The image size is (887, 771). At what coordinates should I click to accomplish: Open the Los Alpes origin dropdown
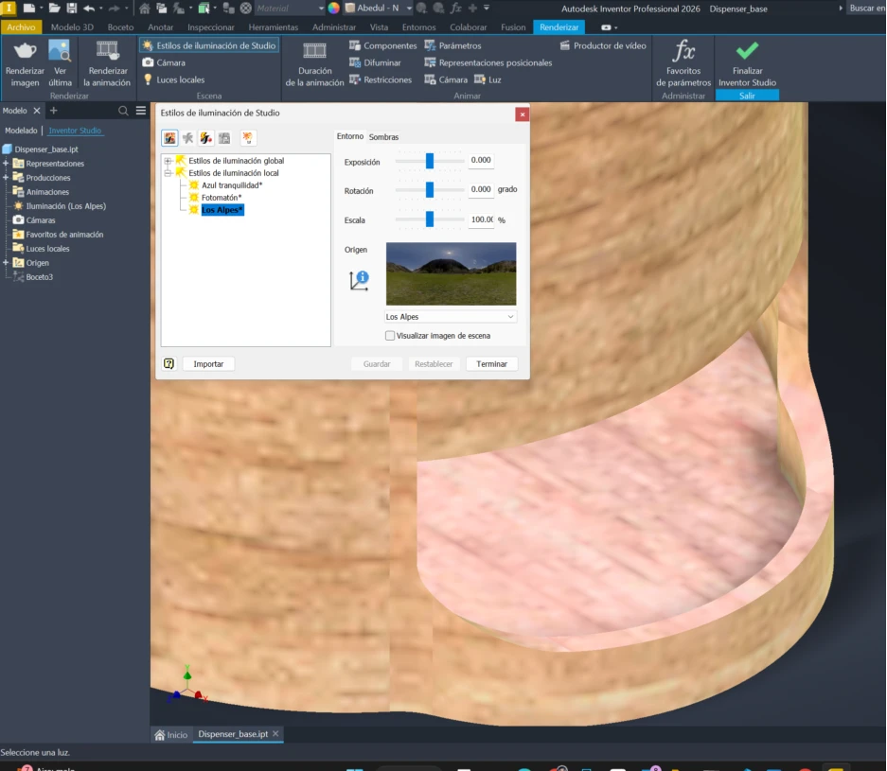coord(451,317)
